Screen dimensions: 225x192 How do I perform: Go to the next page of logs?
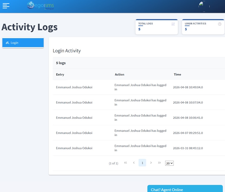[x=151, y=163]
